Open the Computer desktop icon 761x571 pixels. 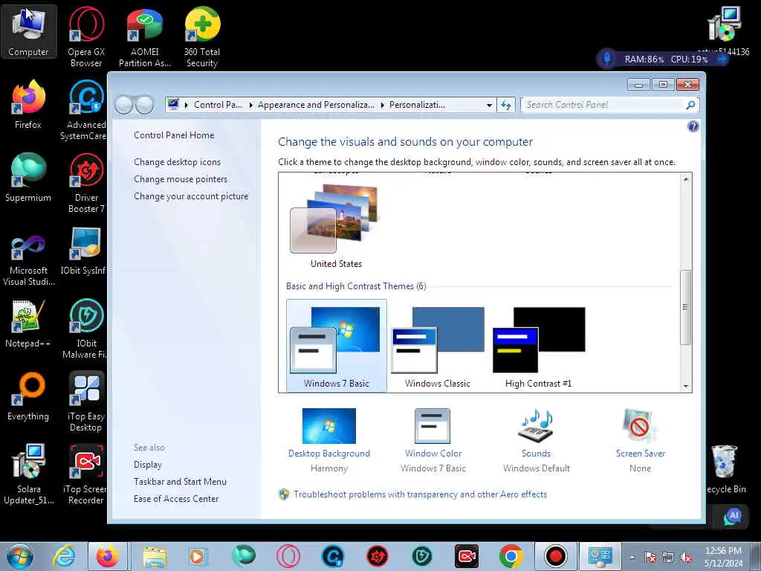(x=29, y=32)
